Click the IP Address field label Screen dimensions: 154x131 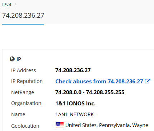tap(23, 70)
